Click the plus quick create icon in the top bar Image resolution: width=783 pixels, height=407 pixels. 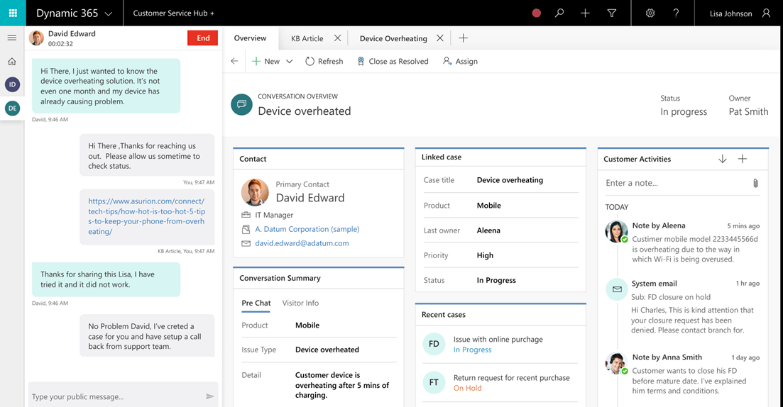tap(585, 13)
